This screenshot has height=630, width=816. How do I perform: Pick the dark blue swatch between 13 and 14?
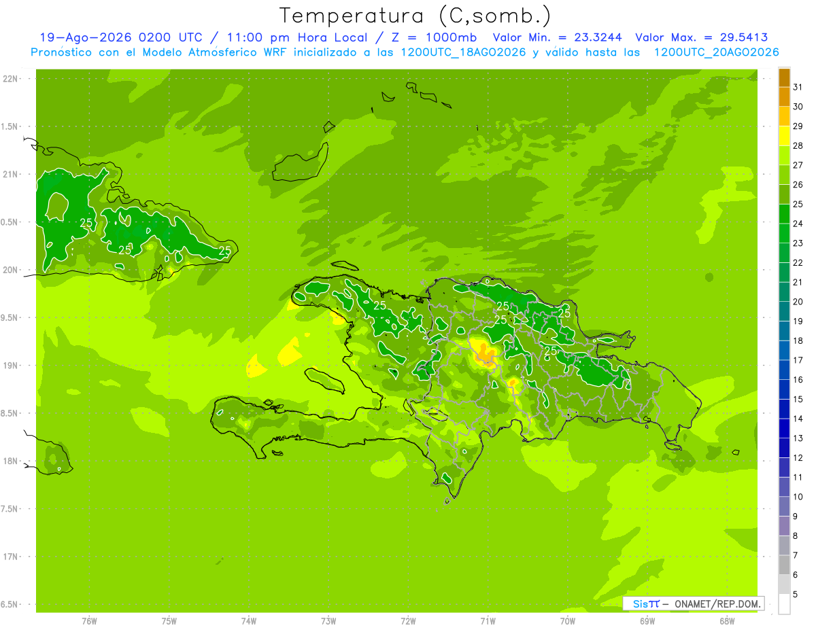784,429
